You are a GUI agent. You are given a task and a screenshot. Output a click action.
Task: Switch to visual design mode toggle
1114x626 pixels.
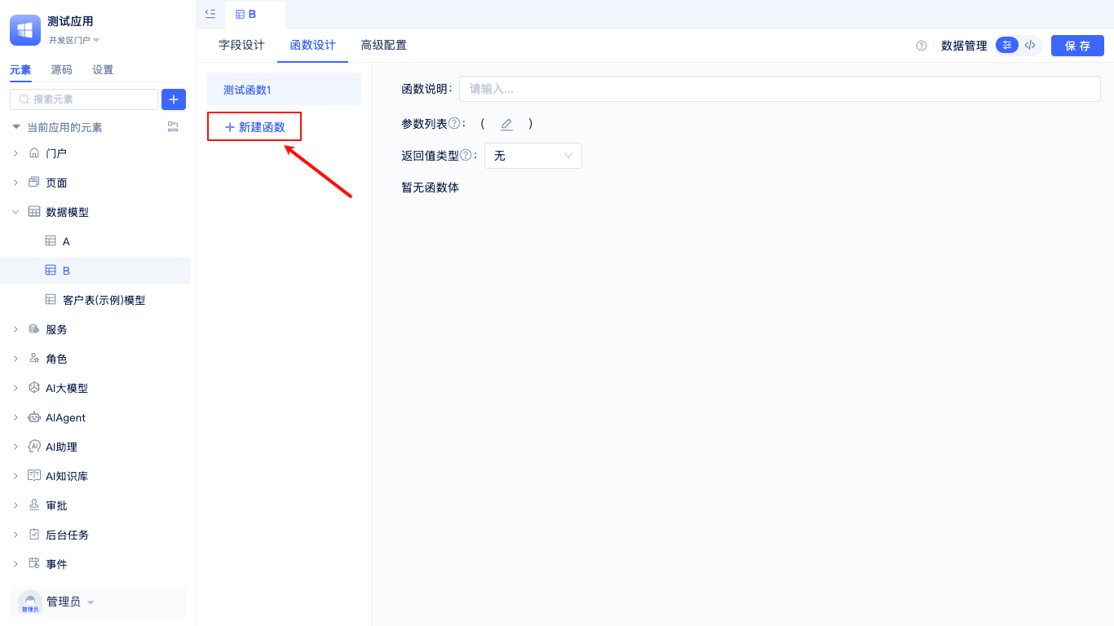point(1007,45)
